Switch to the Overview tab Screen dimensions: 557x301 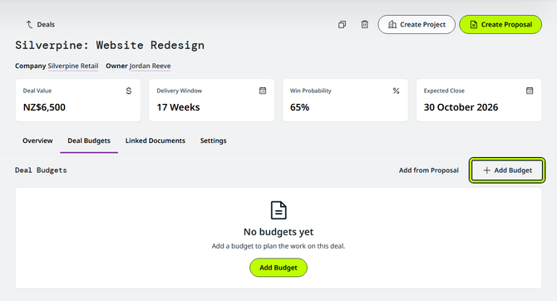[x=37, y=141]
